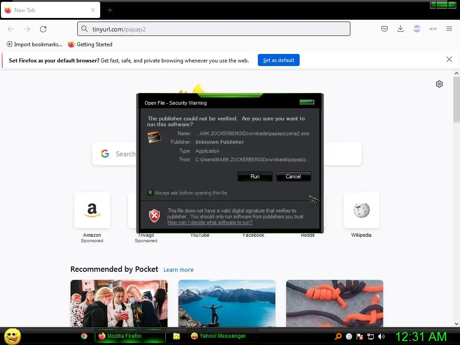Close the New Tab browser tab
Screen dimensions: 460x345
pyautogui.click(x=93, y=10)
